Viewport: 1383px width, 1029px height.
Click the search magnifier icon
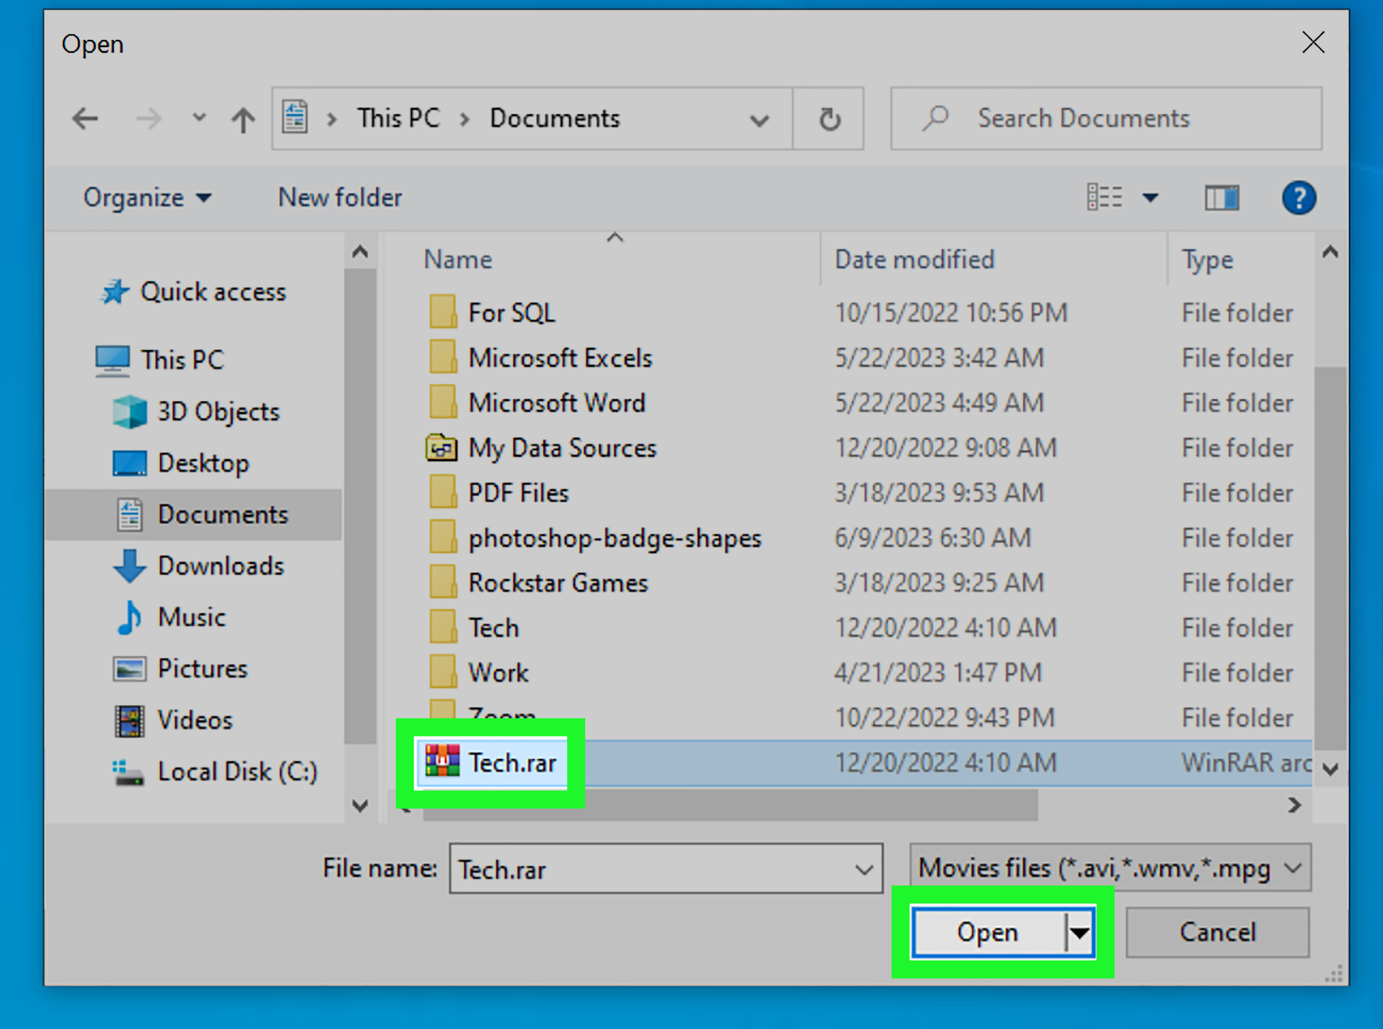[936, 118]
